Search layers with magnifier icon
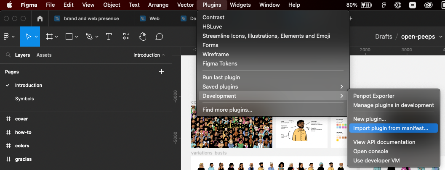Viewport: 445px width, 170px height. [8, 55]
